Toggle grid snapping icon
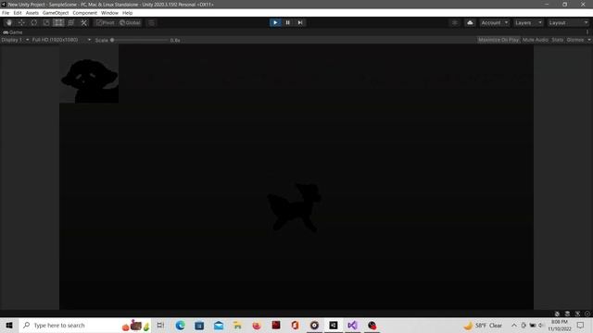593x333 pixels. 151,22
